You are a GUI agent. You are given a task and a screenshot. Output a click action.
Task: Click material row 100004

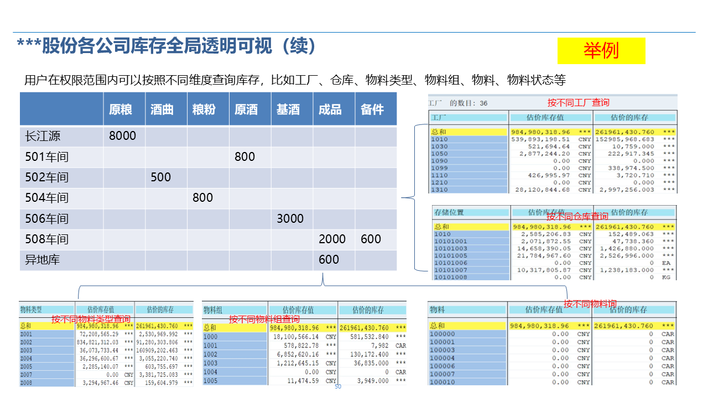coord(467,358)
